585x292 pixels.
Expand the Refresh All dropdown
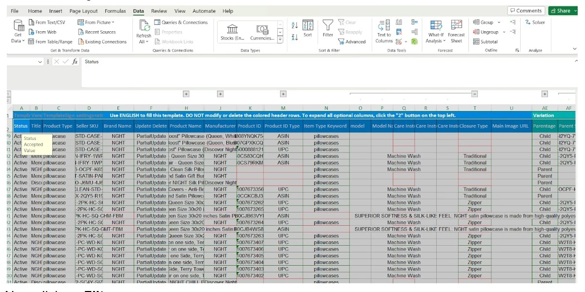[x=143, y=42]
